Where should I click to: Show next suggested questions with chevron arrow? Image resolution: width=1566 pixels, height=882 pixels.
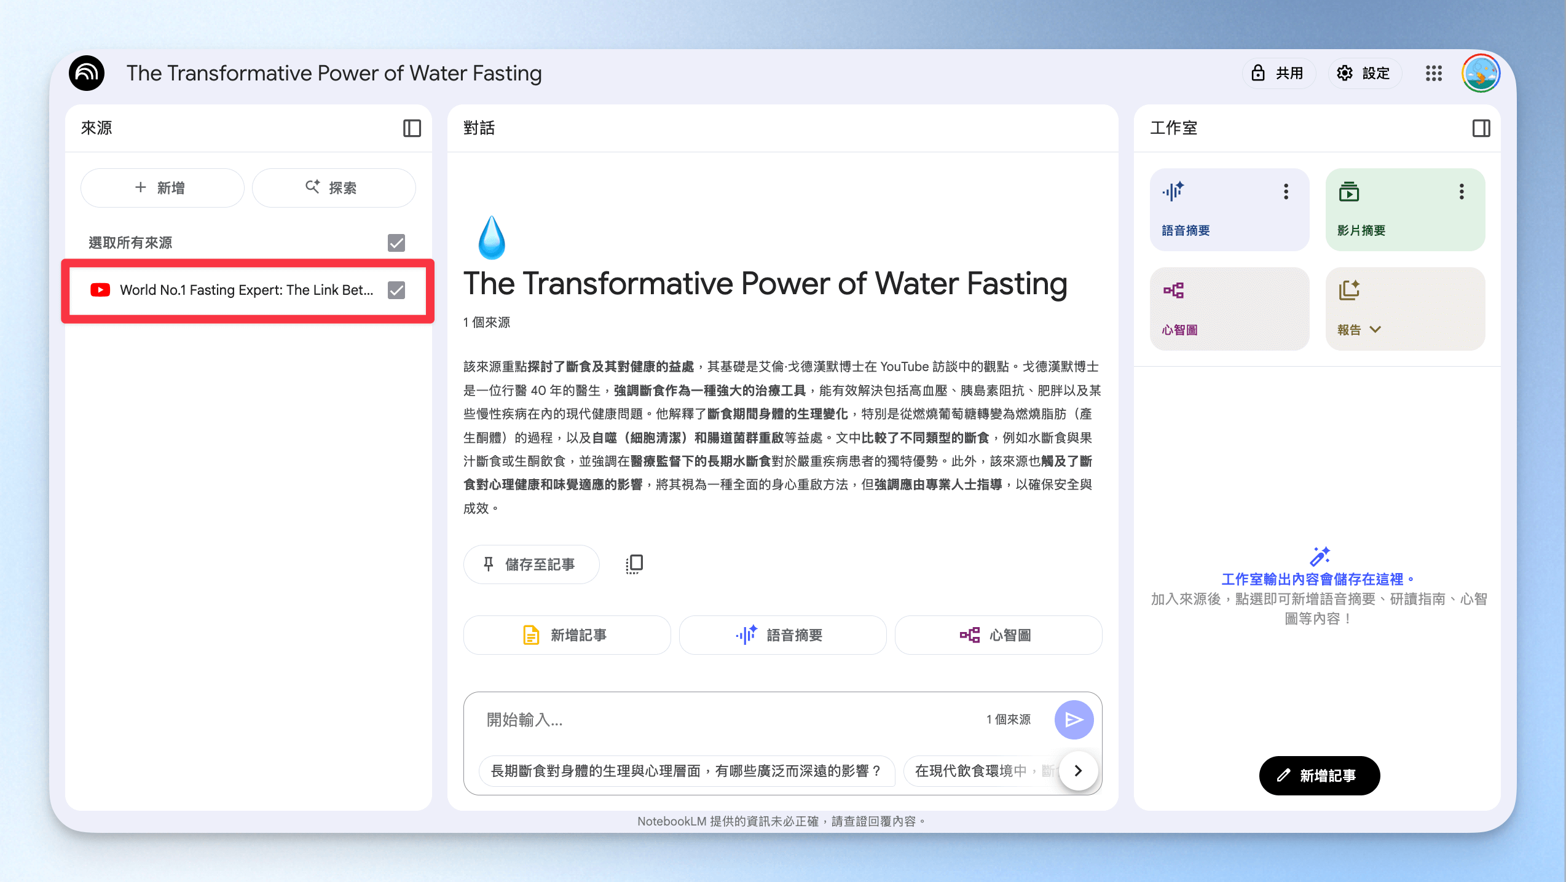tap(1078, 770)
